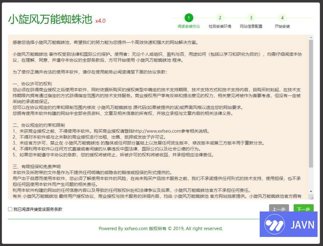Click the agreement scrollbar up arrow

point(311,37)
